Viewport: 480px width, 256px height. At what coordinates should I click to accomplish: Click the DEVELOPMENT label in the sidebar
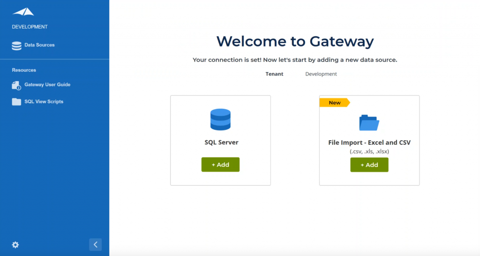[30, 27]
